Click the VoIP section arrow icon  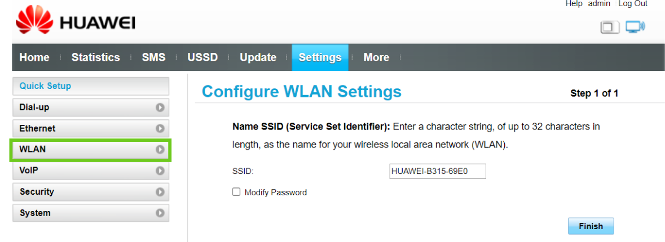160,171
